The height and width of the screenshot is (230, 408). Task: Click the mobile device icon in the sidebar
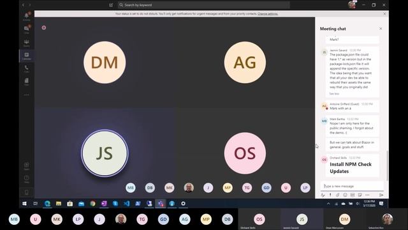[27, 192]
